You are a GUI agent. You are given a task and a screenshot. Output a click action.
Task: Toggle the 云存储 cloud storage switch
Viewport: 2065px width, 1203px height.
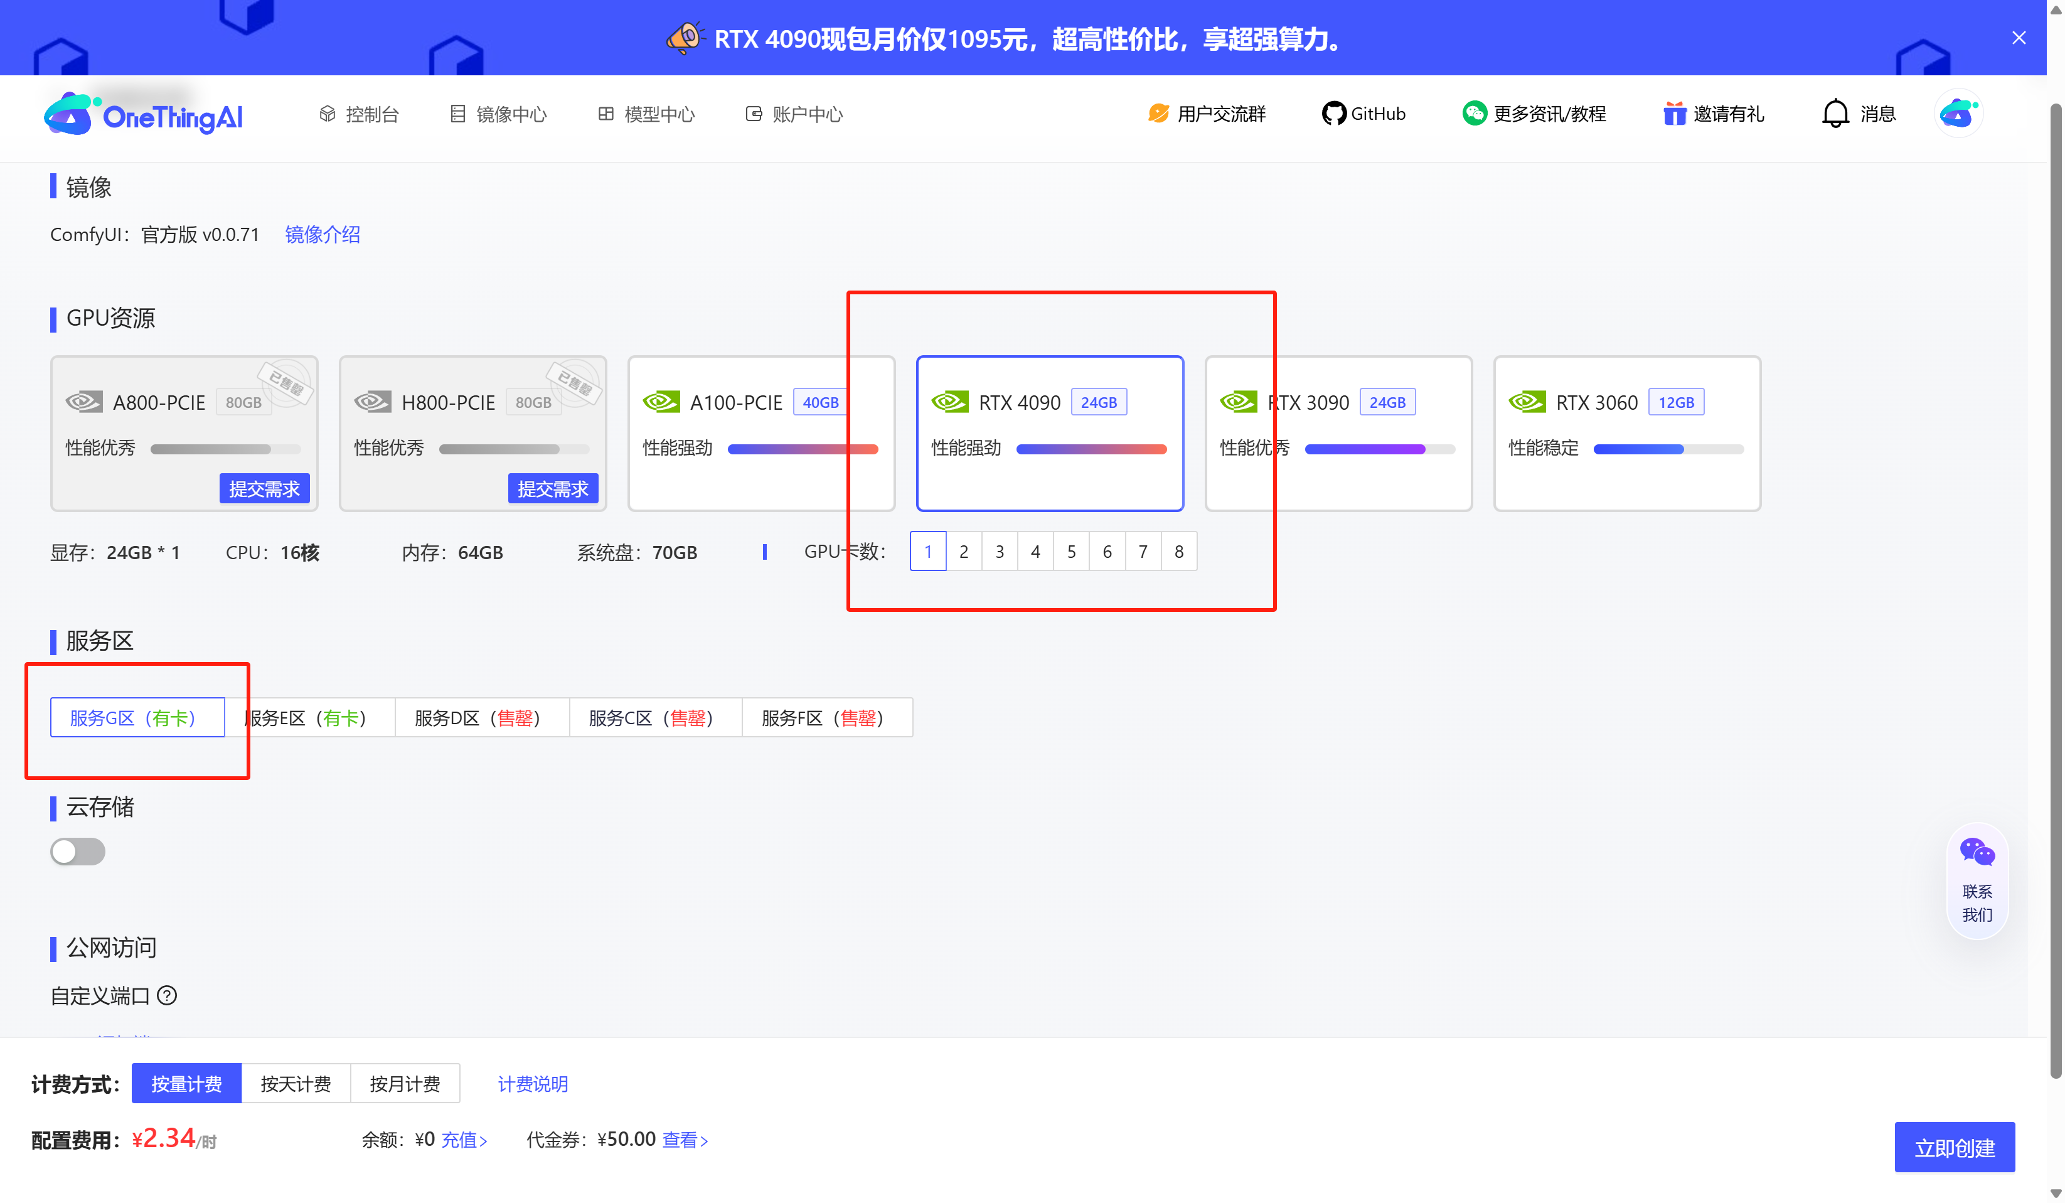(78, 852)
